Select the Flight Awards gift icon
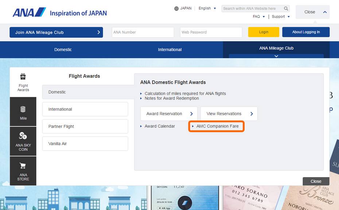Viewport: 339px width, 210px height. click(23, 76)
